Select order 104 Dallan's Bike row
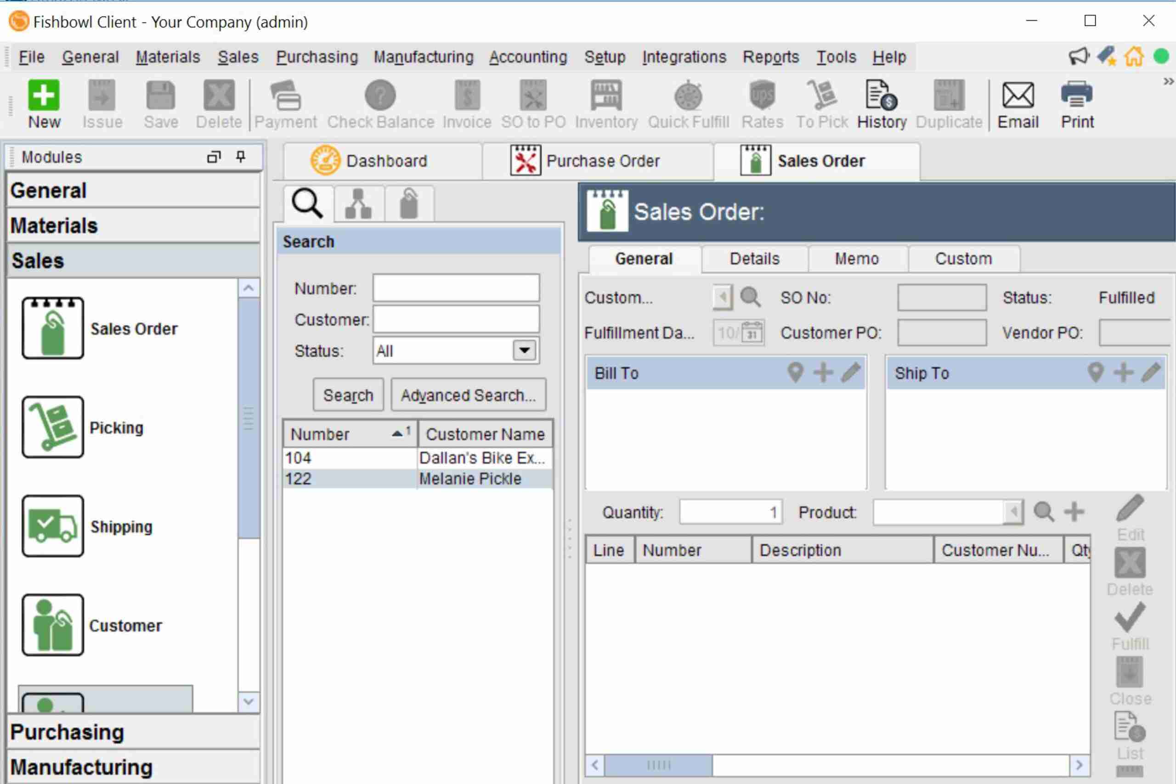 point(418,457)
